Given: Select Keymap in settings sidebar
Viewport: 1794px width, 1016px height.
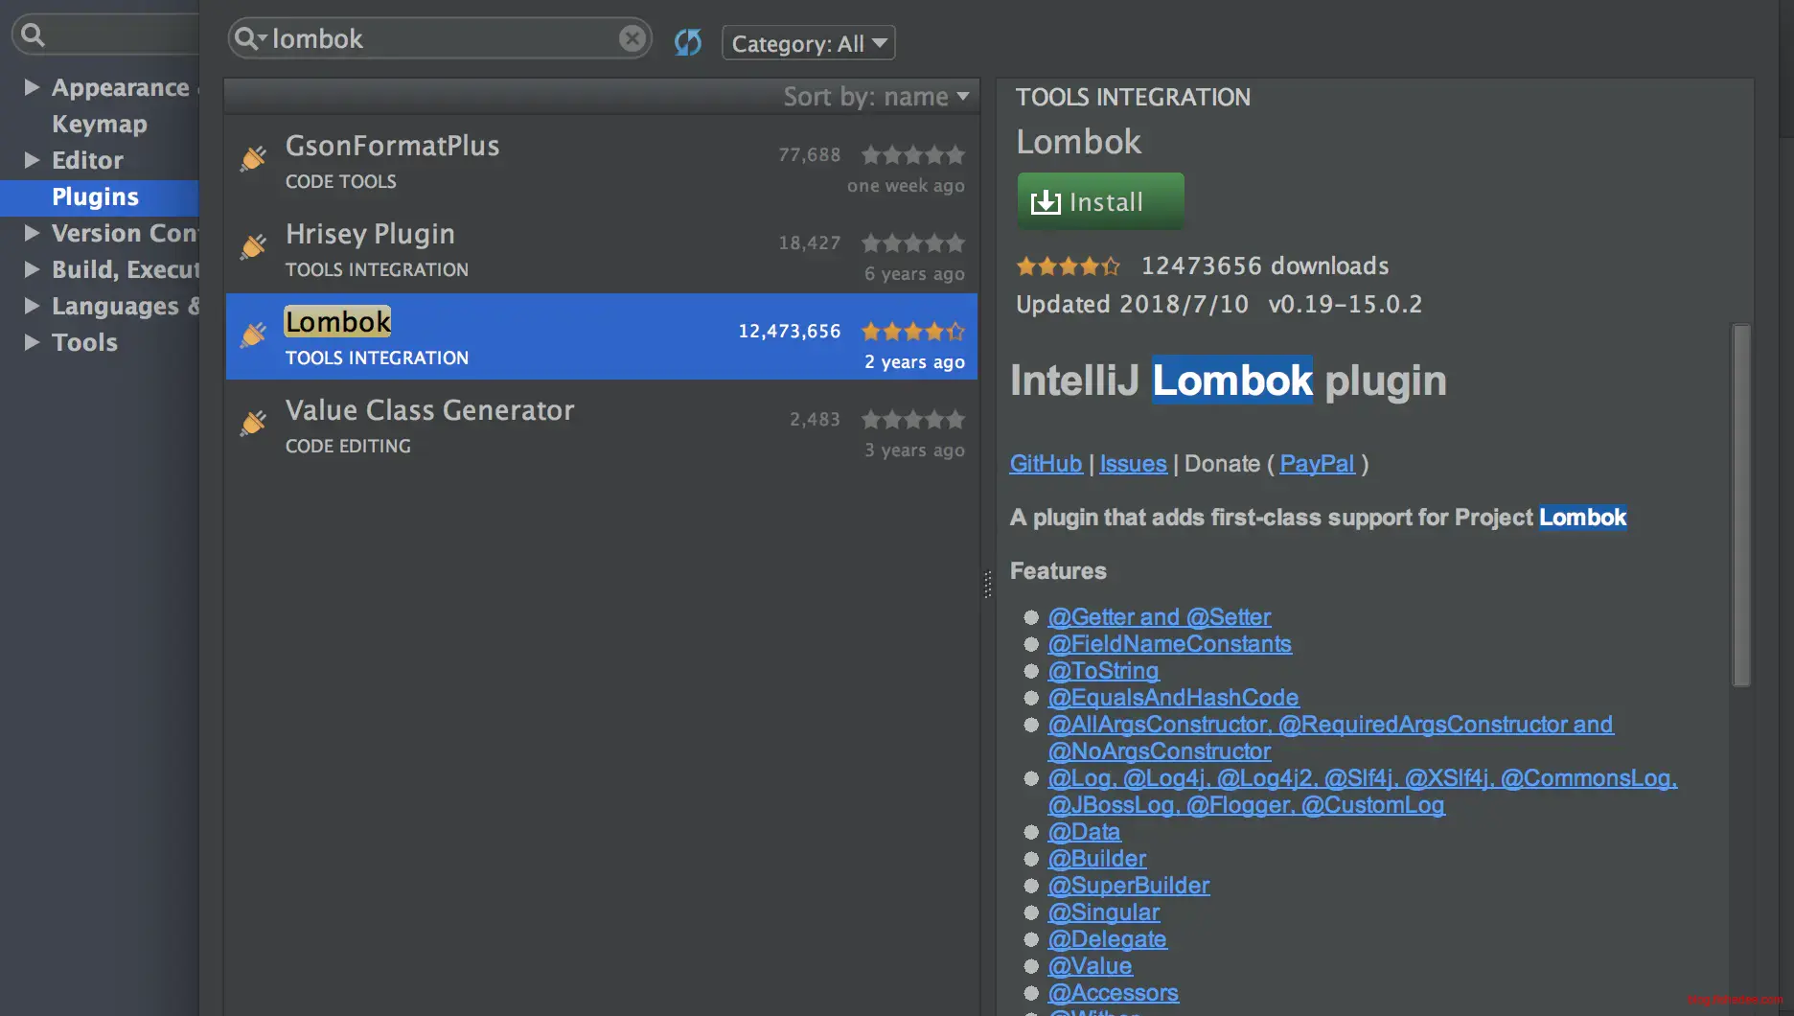Looking at the screenshot, I should pyautogui.click(x=100, y=124).
